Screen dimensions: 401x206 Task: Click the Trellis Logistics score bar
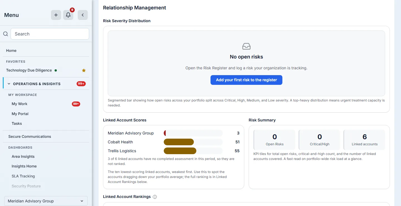193,151
